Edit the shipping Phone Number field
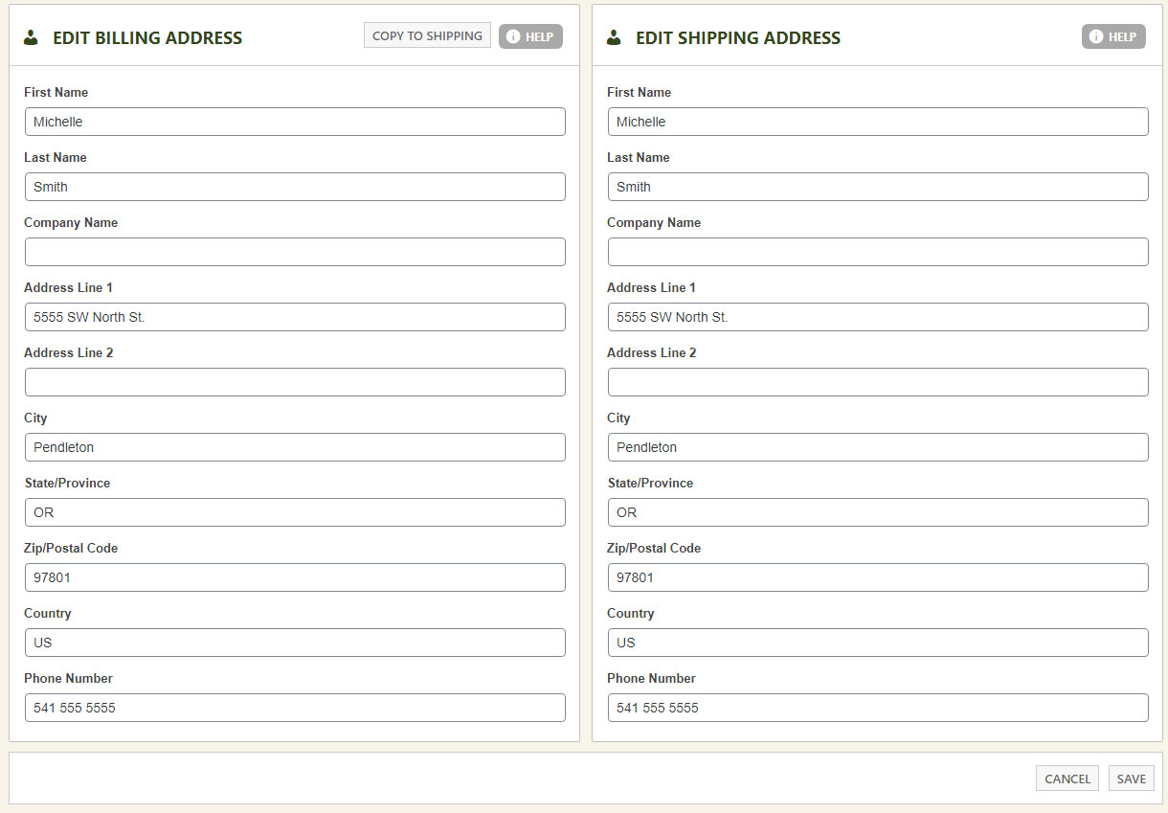 tap(878, 708)
